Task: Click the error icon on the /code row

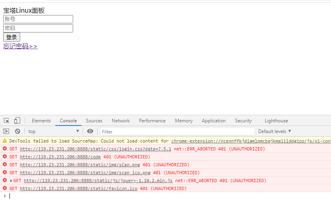Action: click(5, 156)
